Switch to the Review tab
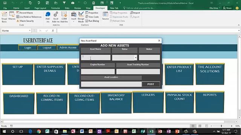Screen dimensions: 241x135 click(x=78, y=8)
